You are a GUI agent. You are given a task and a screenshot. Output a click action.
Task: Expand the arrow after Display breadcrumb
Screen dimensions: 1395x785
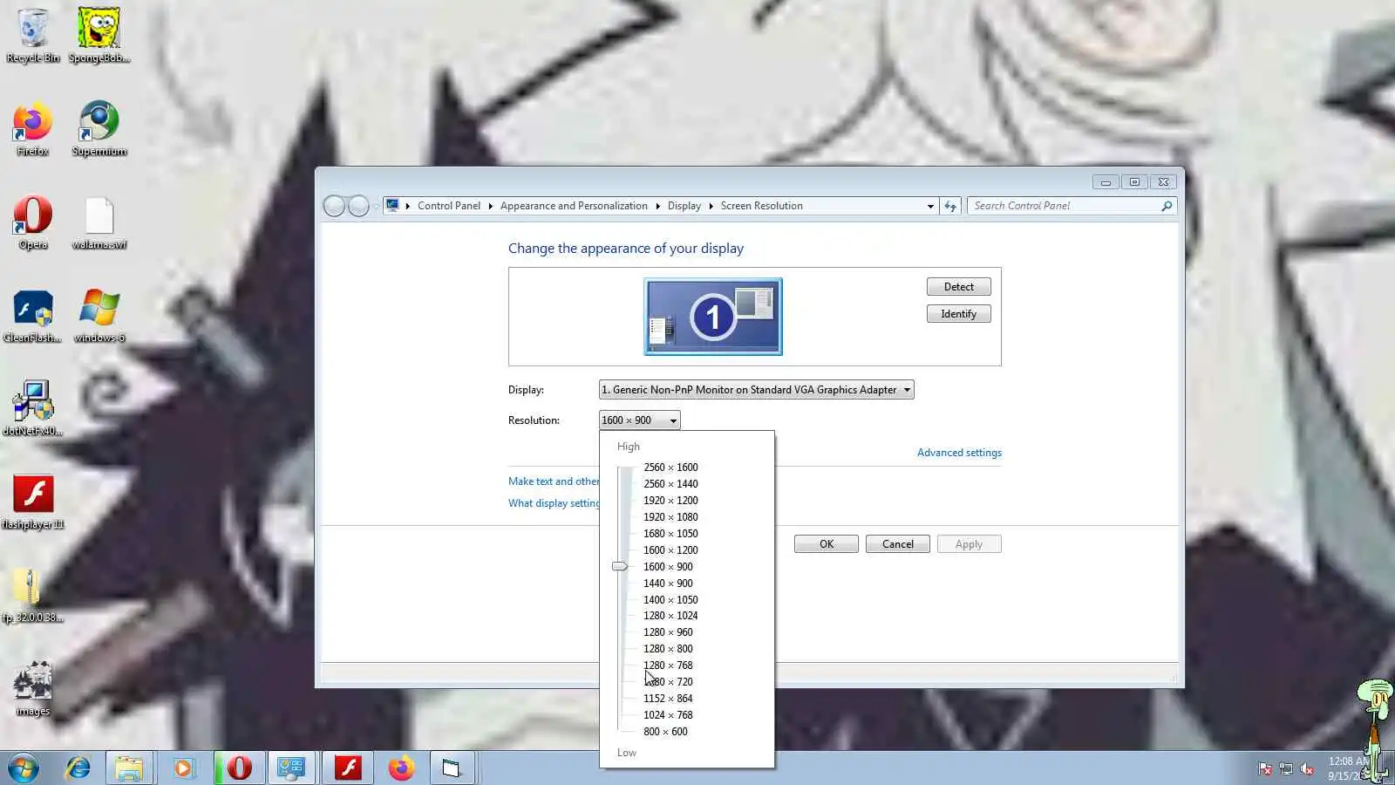[x=711, y=207]
